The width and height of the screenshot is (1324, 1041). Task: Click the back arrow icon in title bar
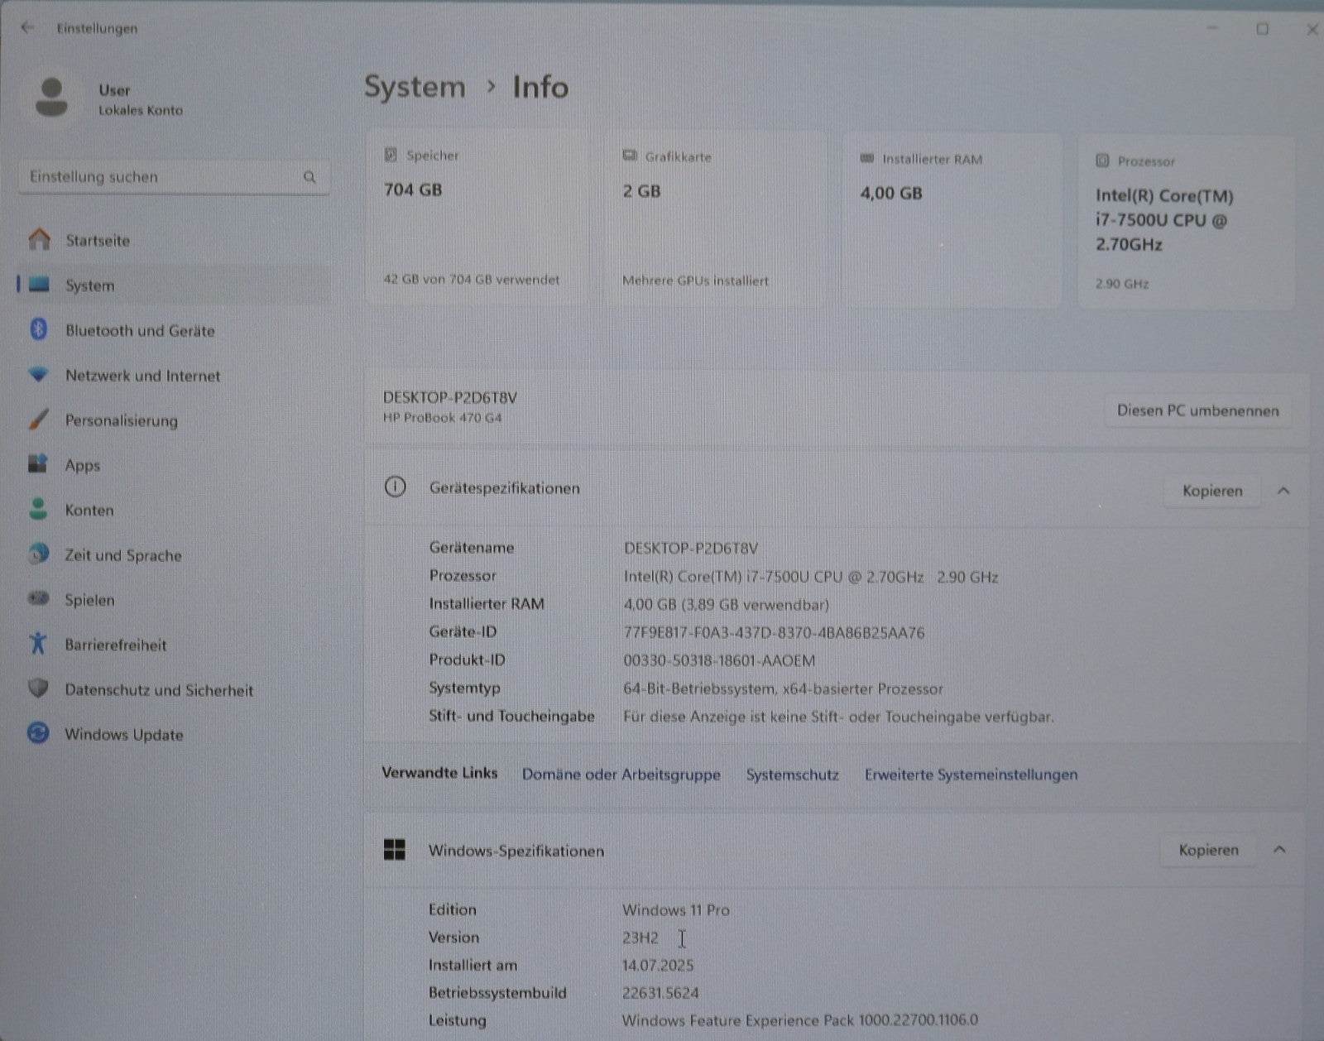pyautogui.click(x=27, y=27)
